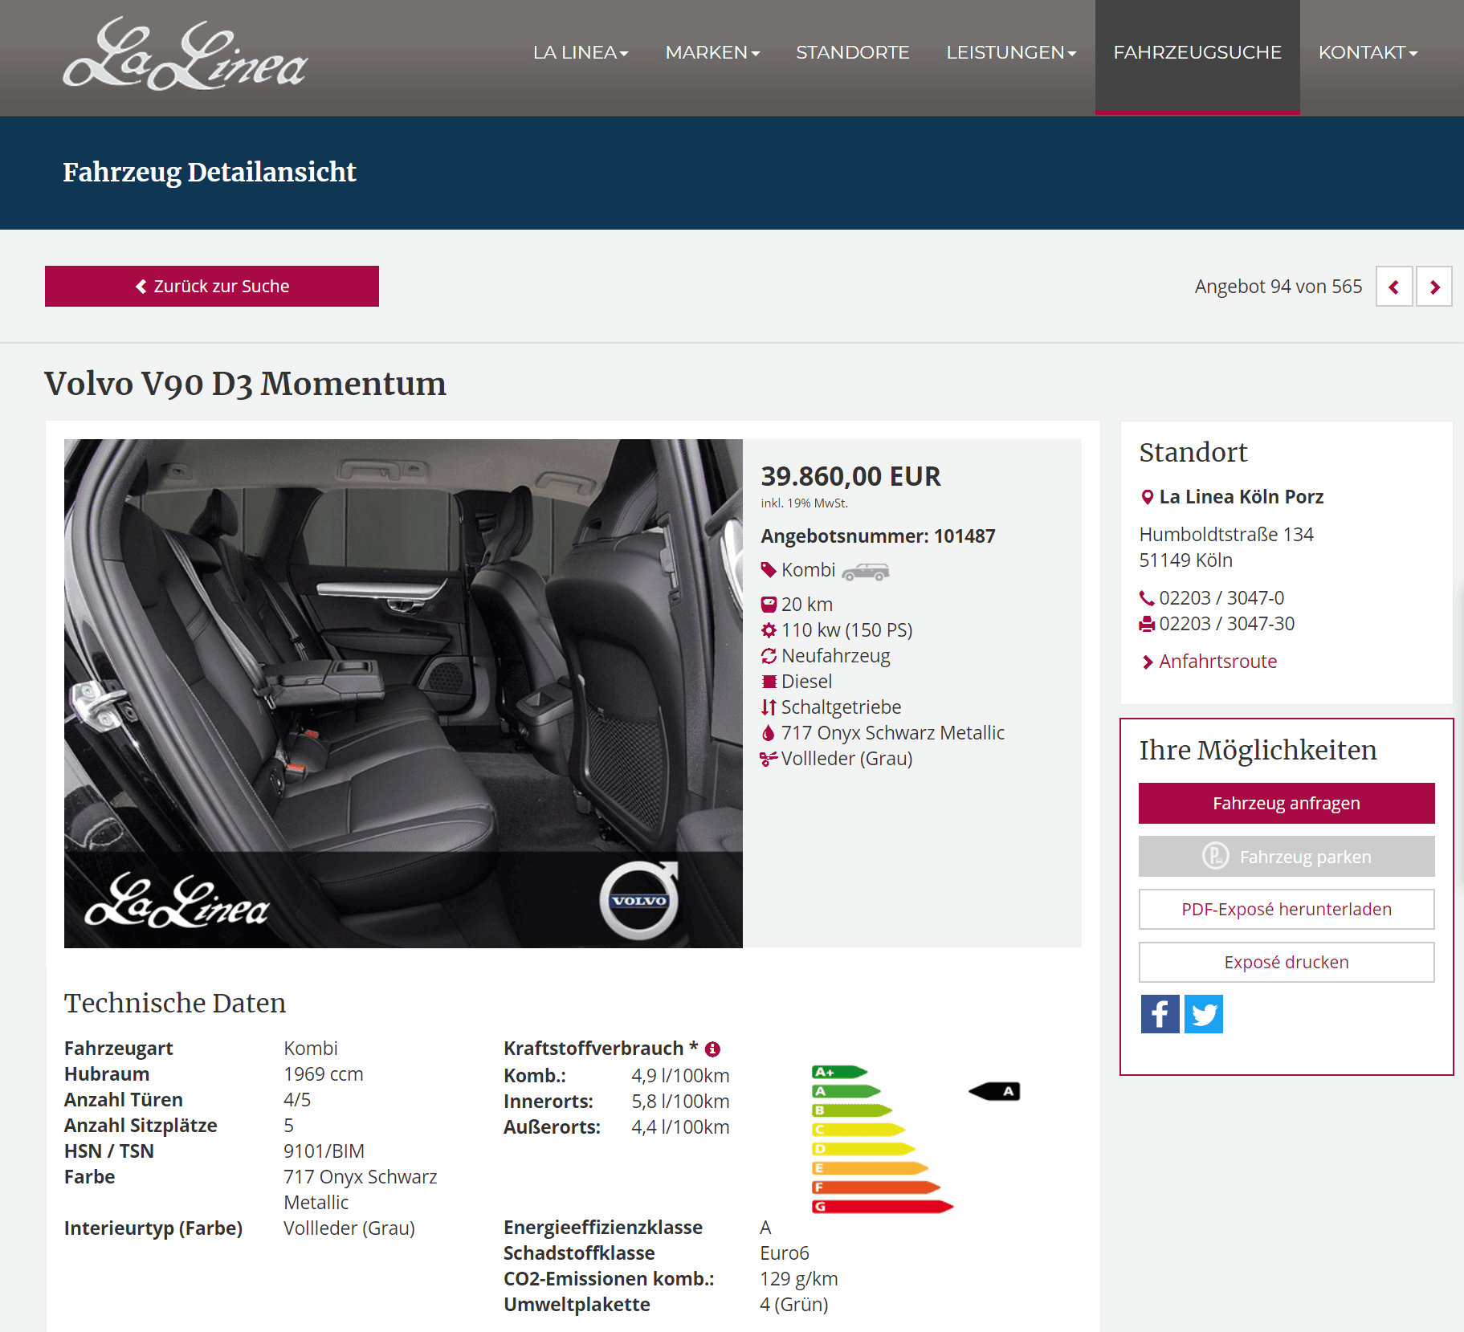Share on Facebook icon
The height and width of the screenshot is (1332, 1464).
tap(1160, 1014)
